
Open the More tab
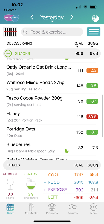click(94, 209)
